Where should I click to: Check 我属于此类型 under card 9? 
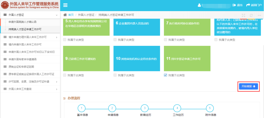tap(65, 75)
